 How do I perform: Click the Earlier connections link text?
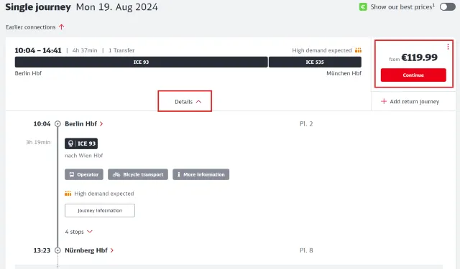(30, 27)
